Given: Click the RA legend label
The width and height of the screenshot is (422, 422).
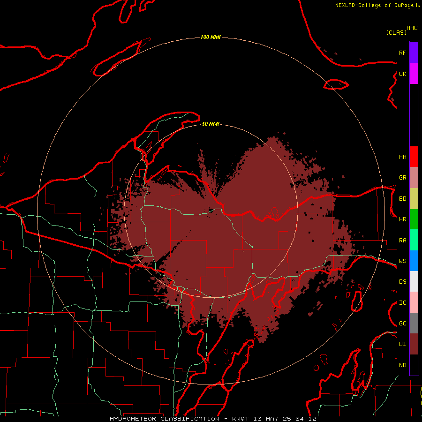Looking at the screenshot, I should click(402, 241).
